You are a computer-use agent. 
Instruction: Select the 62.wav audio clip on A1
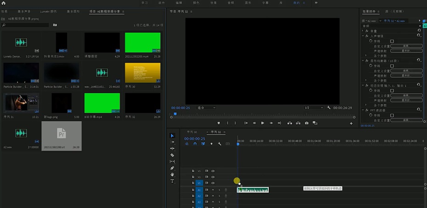(253, 190)
